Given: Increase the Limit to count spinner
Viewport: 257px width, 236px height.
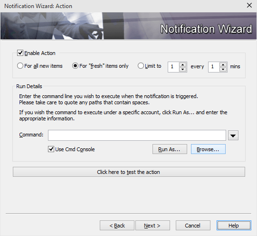Looking at the screenshot, I should tap(183, 64).
